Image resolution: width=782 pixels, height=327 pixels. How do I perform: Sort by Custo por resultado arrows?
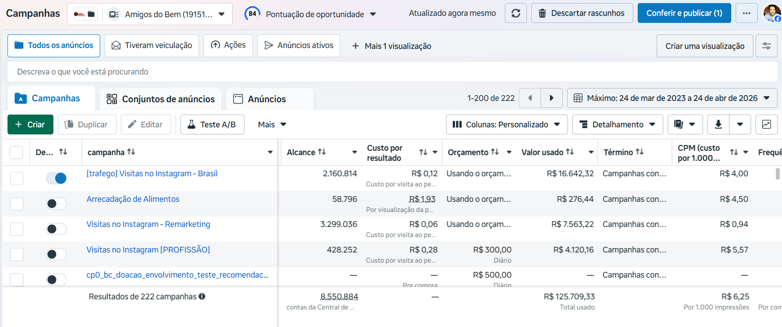tap(423, 152)
